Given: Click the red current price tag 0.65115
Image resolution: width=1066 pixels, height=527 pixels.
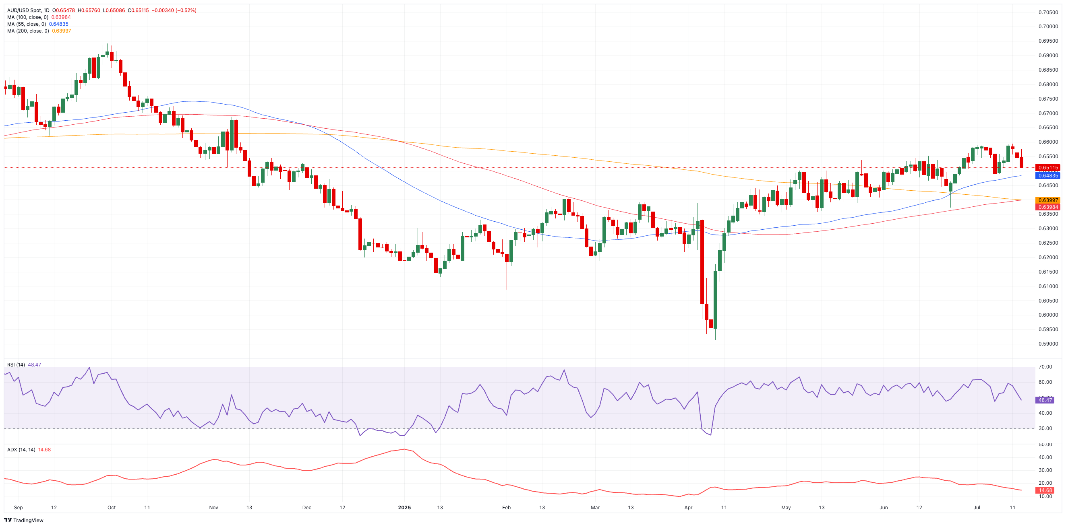Looking at the screenshot, I should click(1048, 168).
